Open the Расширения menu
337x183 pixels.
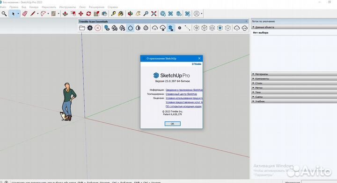pyautogui.click(x=96, y=7)
